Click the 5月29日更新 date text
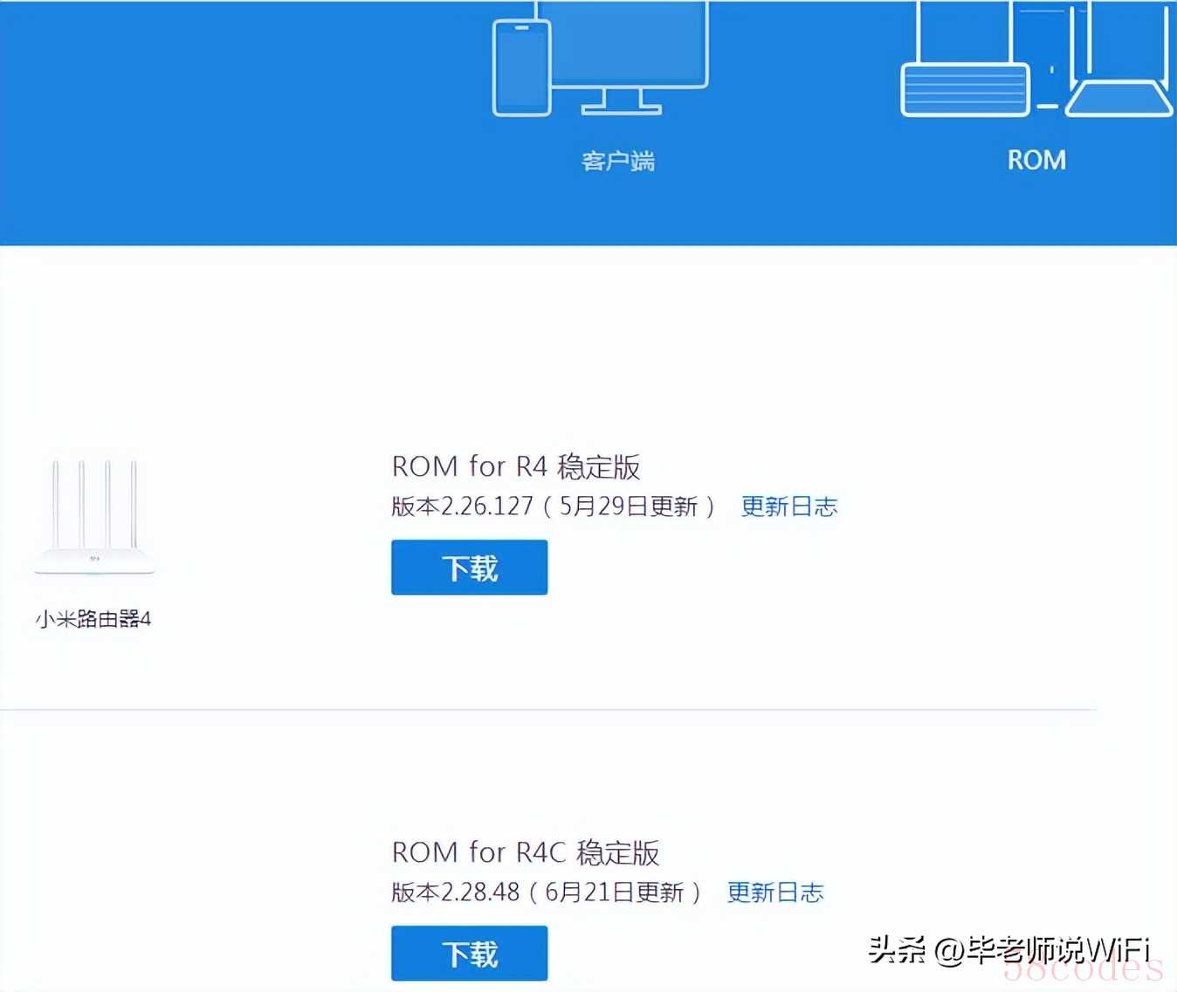Screen dimensions: 1177x992 click(629, 506)
